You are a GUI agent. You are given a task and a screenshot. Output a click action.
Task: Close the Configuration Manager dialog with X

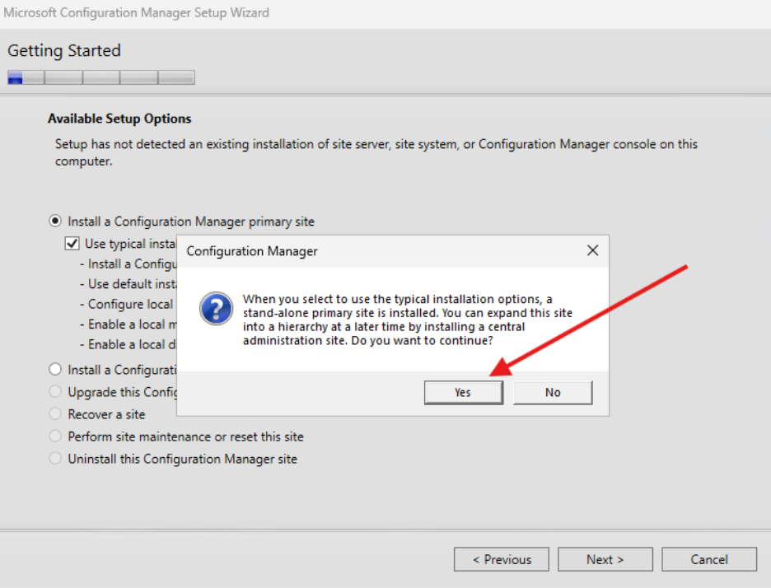592,250
